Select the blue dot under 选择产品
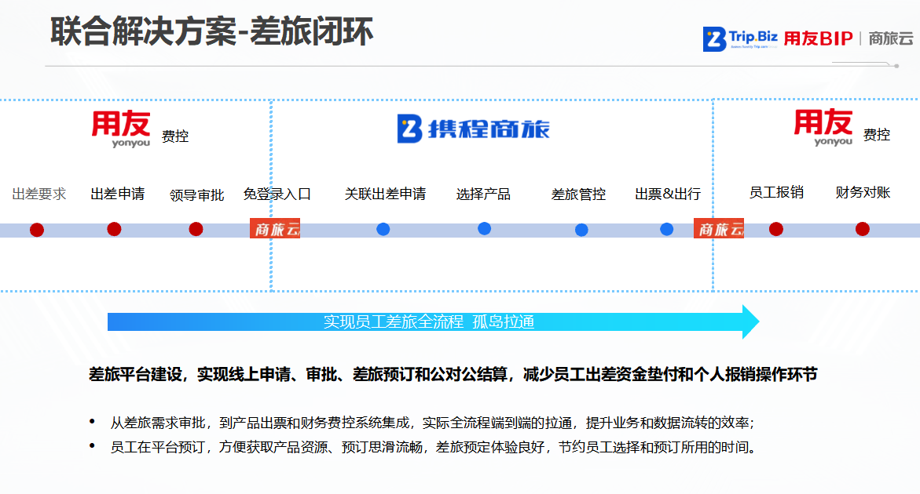The height and width of the screenshot is (494, 920). pyautogui.click(x=484, y=229)
